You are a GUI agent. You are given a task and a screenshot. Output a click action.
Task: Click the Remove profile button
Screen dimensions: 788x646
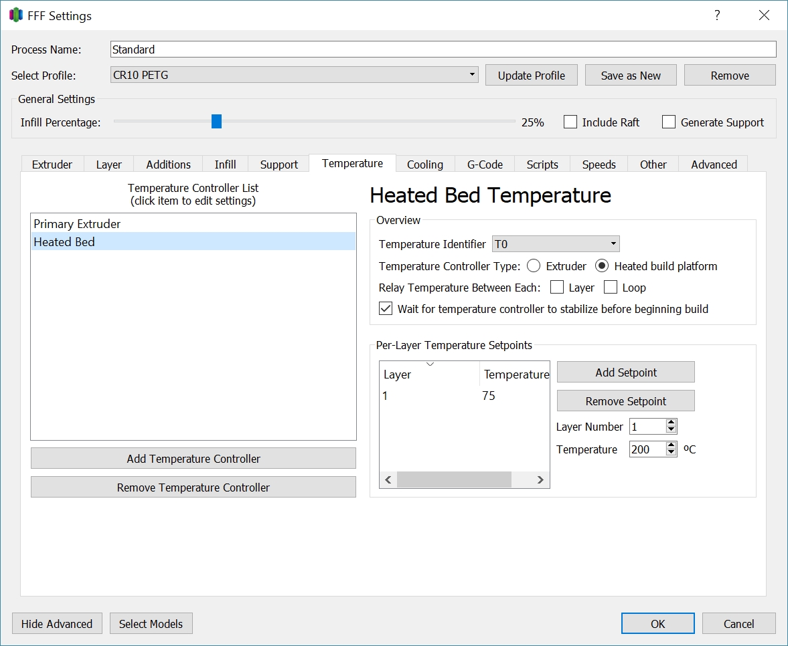pyautogui.click(x=730, y=76)
